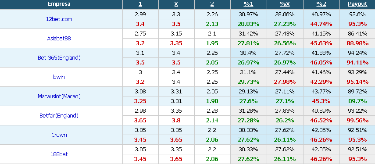The height and width of the screenshot is (164, 375).
Task: Select Betfair's current home odds 3.65
Action: pyautogui.click(x=140, y=121)
